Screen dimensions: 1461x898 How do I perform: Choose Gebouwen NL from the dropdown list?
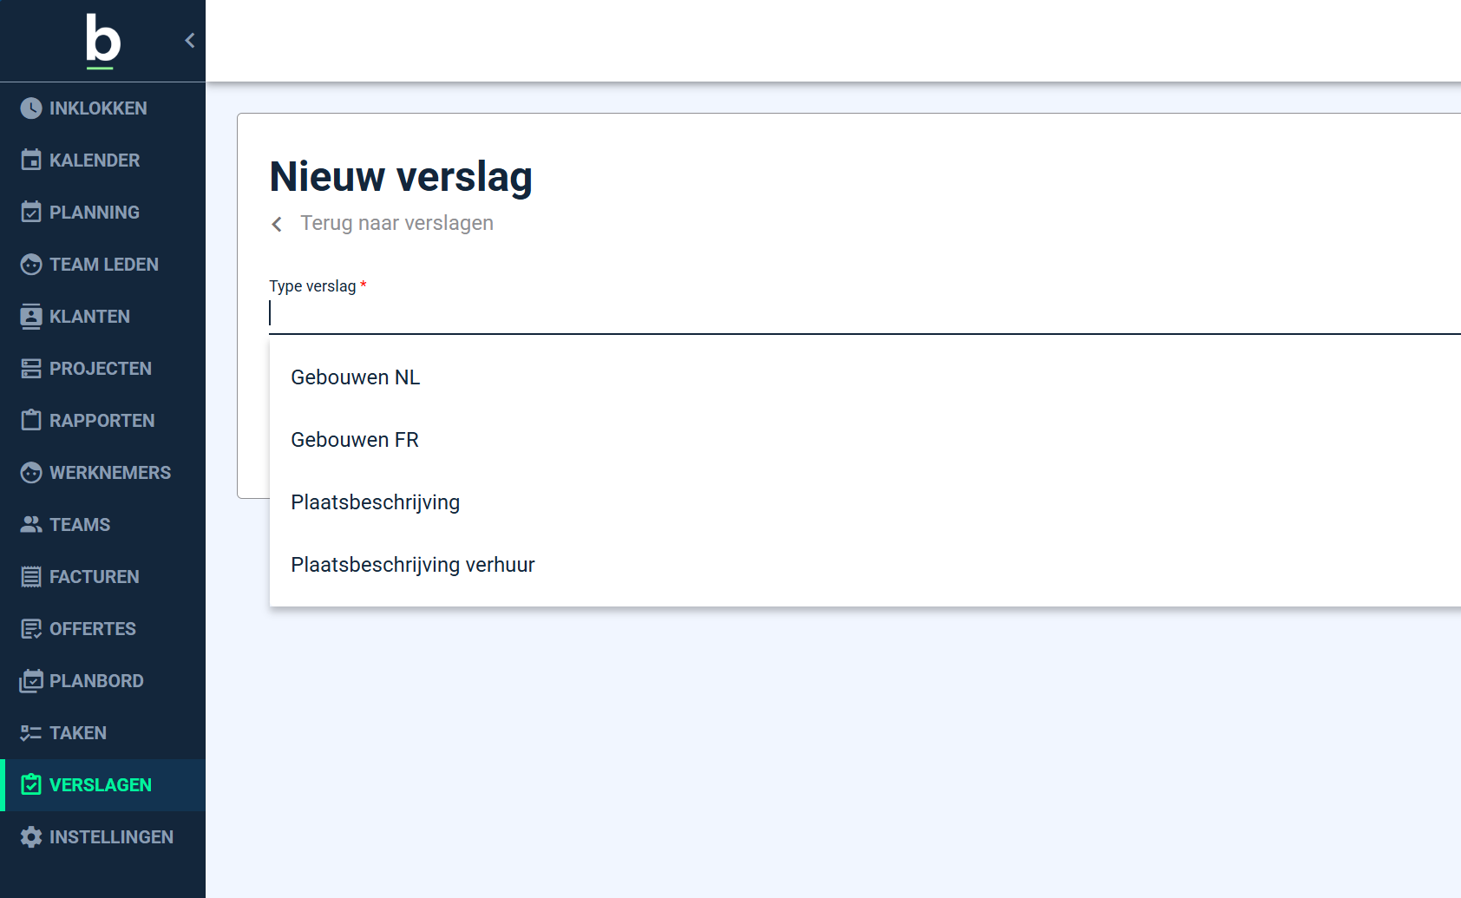point(355,377)
